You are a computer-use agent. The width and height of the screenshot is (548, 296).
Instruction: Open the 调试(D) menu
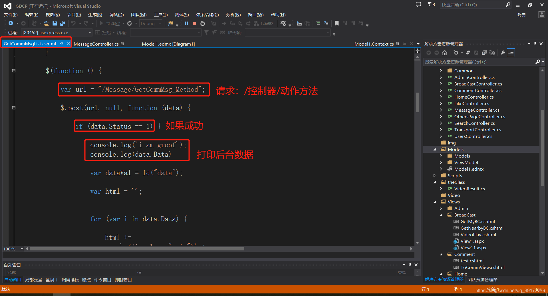click(116, 15)
